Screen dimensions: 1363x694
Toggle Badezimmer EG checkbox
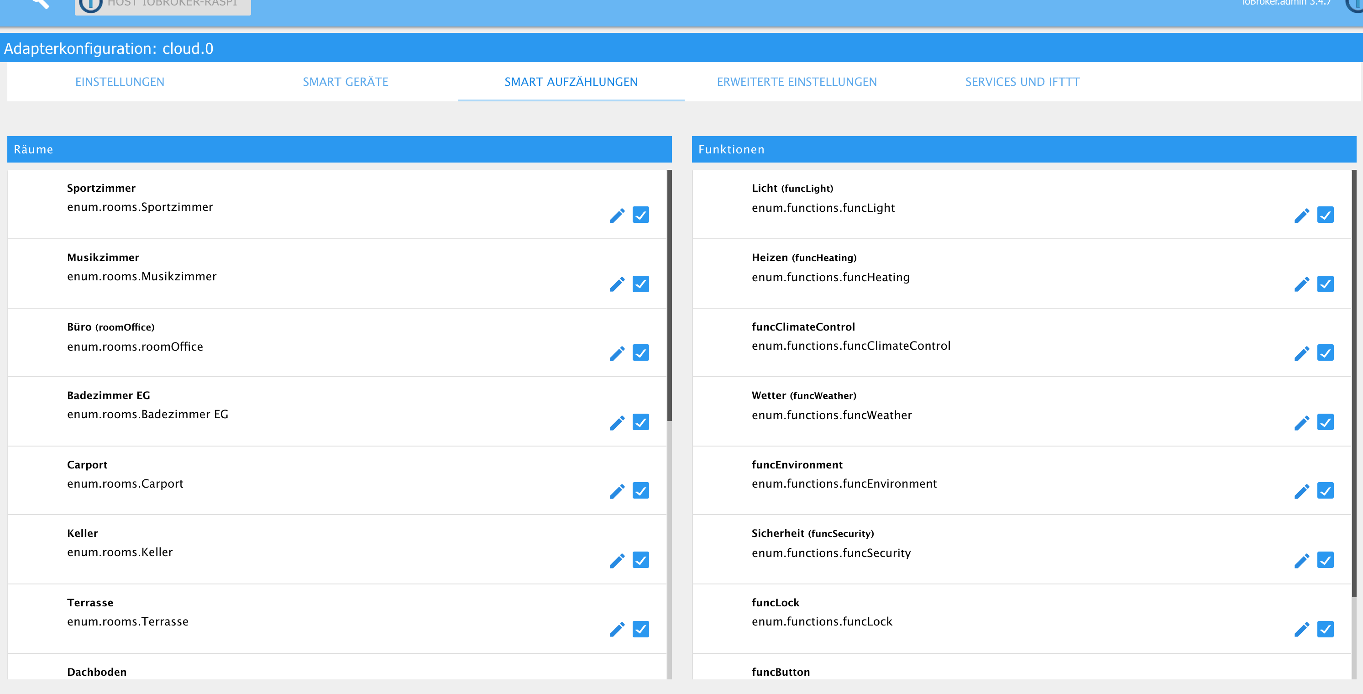click(x=641, y=422)
